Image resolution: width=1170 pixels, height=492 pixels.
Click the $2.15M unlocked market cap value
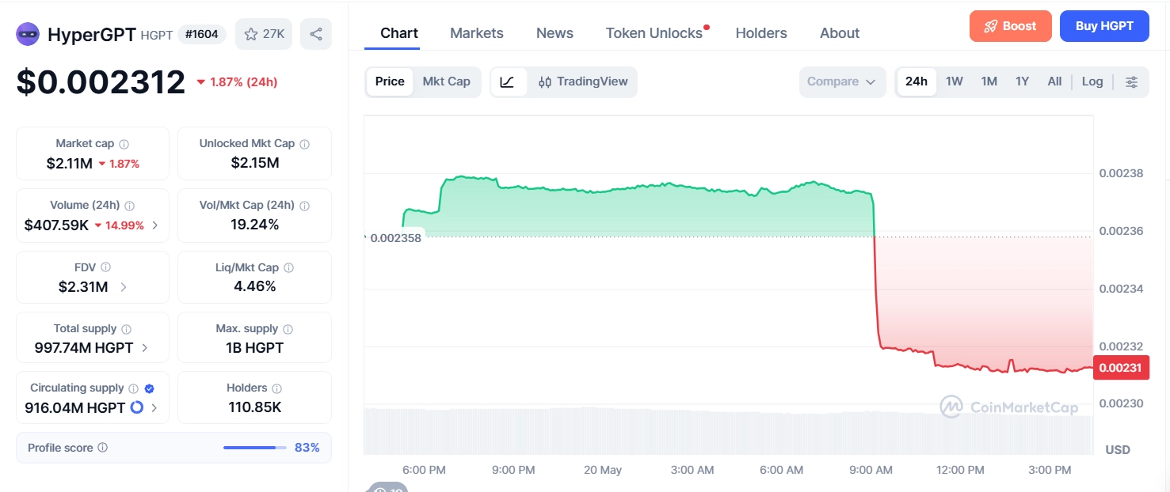(x=255, y=163)
